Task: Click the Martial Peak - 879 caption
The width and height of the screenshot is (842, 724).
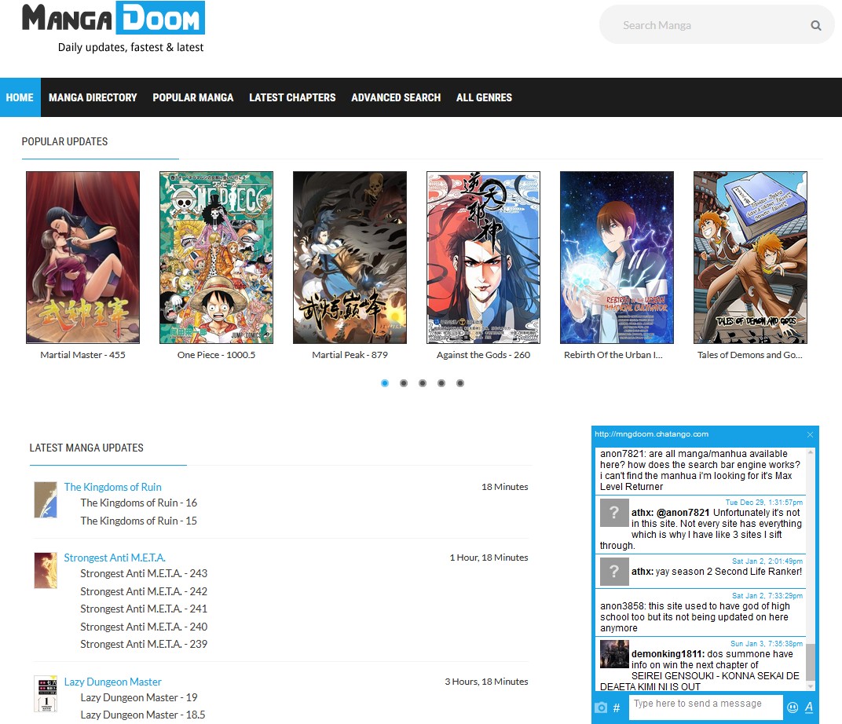Action: click(350, 355)
